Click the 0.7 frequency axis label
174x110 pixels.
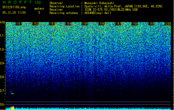2,91
